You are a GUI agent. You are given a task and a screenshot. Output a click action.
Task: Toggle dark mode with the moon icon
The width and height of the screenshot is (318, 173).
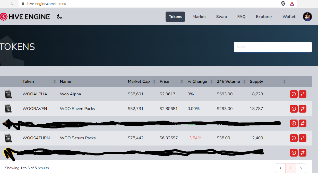coord(59,17)
